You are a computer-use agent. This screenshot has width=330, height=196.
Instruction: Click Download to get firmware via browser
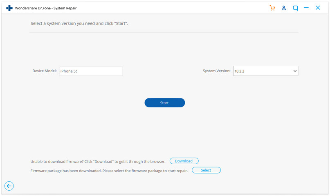184,161
